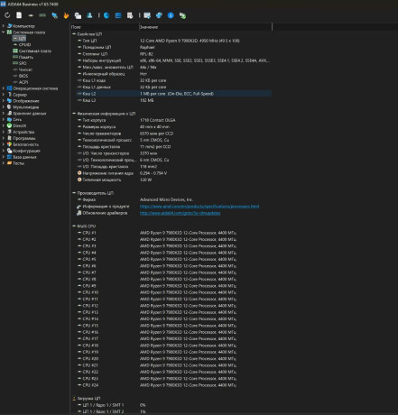Select the Типичная мощность row

pyautogui.click(x=174, y=180)
